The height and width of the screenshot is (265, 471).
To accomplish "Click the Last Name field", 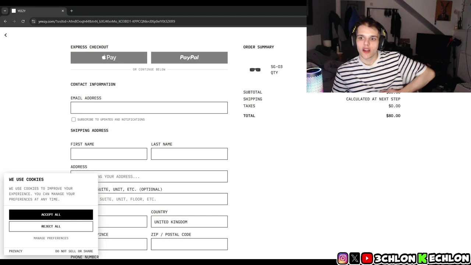I will 189,154.
